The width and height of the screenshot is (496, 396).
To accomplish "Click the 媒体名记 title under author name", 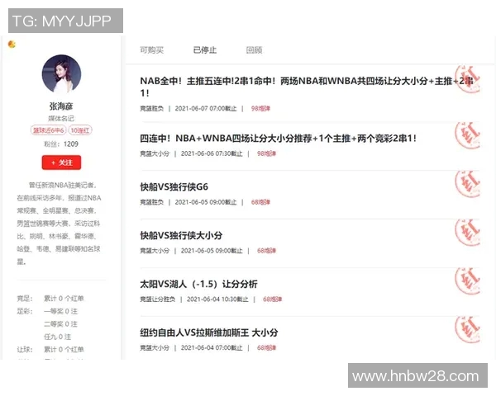I will pyautogui.click(x=61, y=119).
